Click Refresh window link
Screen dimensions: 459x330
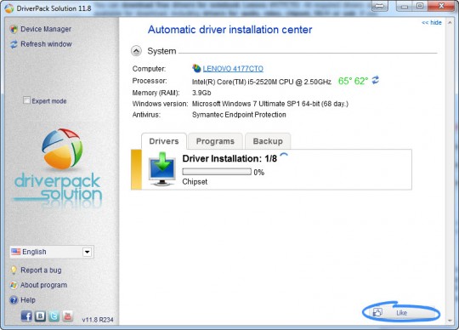tap(46, 44)
